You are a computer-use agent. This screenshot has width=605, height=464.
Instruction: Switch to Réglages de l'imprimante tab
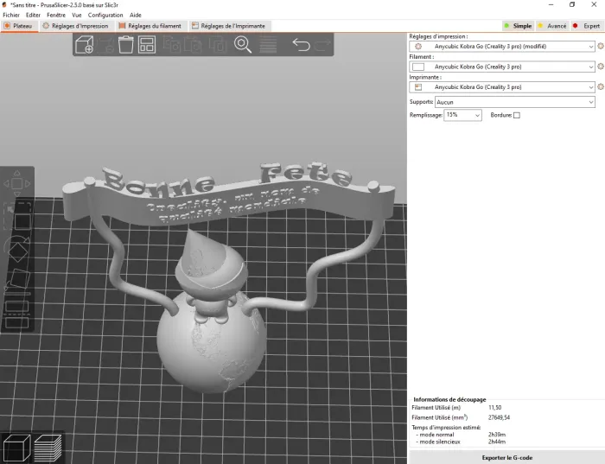(229, 26)
